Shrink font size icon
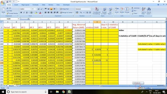The width and height of the screenshot is (167, 94). 41,9
